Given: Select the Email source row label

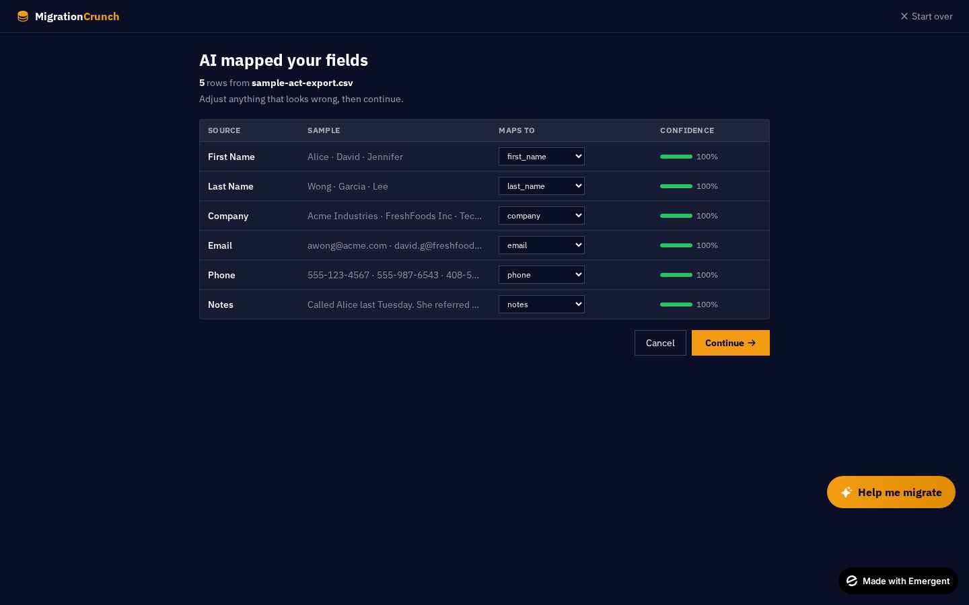Looking at the screenshot, I should 220,245.
